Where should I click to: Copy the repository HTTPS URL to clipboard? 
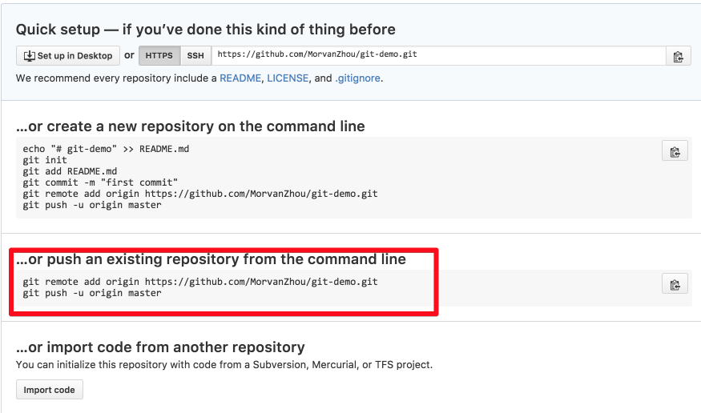[x=678, y=56]
